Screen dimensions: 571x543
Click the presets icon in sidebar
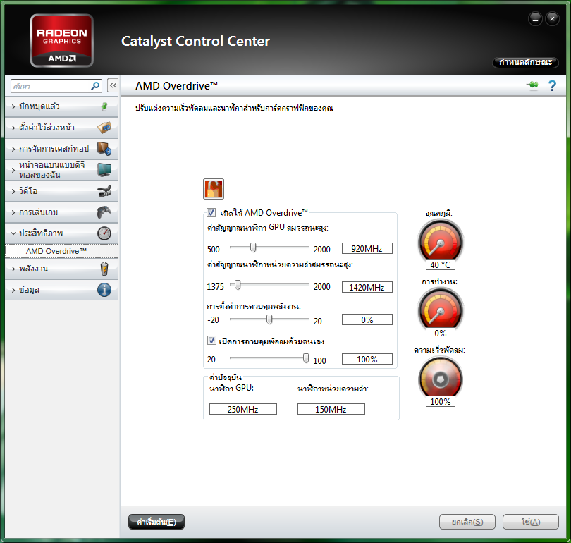pyautogui.click(x=104, y=128)
